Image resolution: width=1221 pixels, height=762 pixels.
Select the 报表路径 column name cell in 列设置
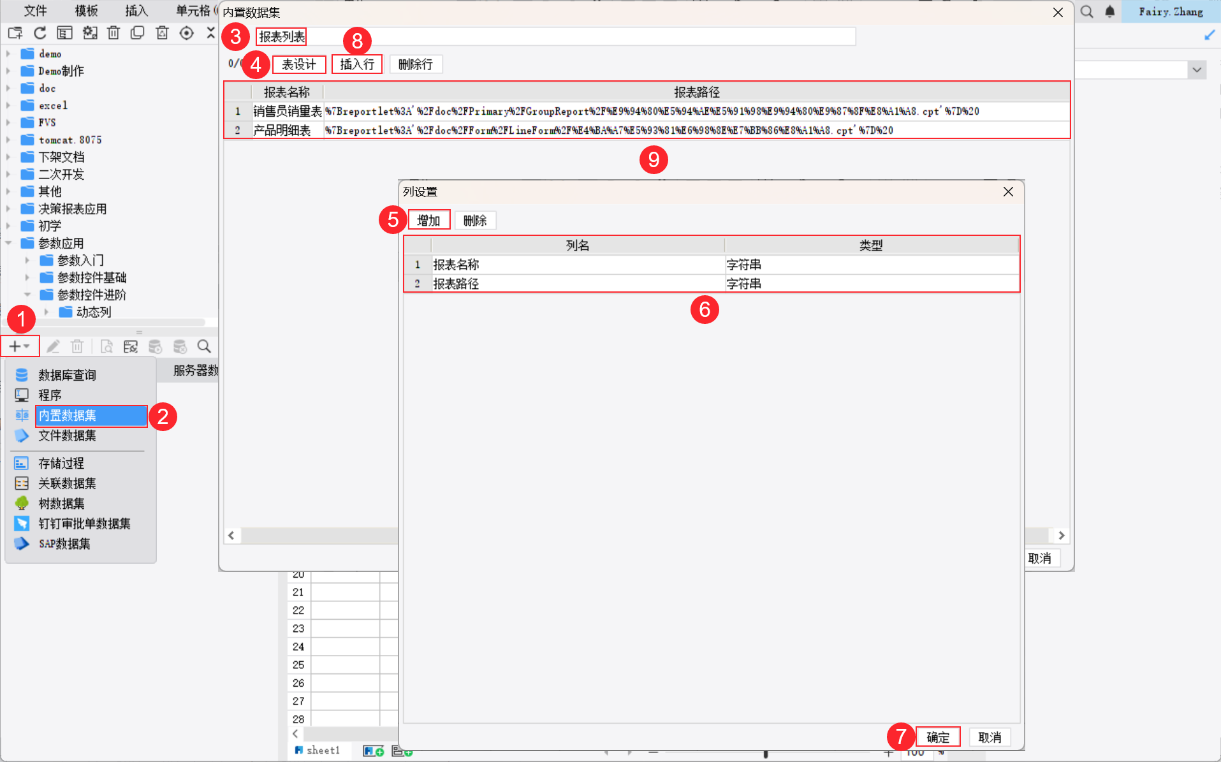578,284
